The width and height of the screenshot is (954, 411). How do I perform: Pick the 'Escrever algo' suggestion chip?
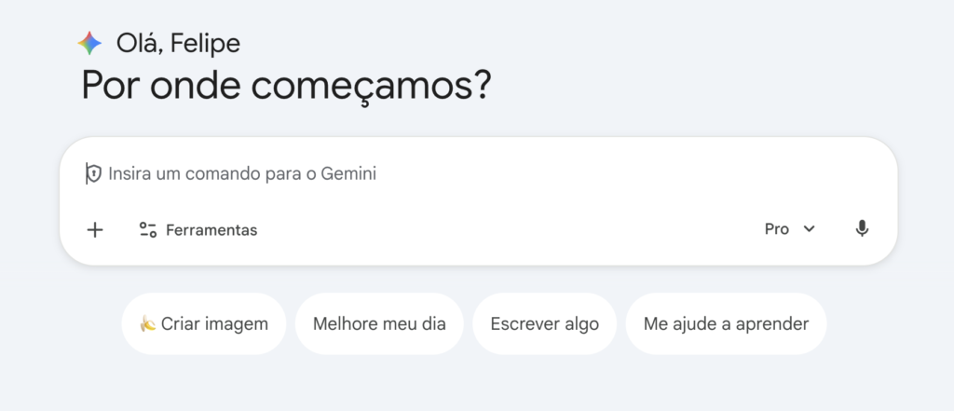[545, 324]
